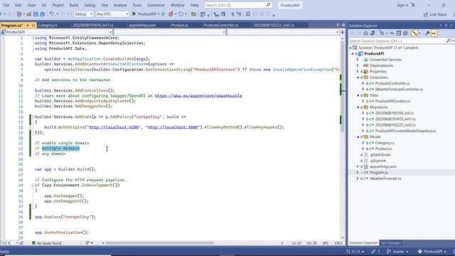
Task: Open the Any CPU platform dropdown
Action: click(x=112, y=14)
